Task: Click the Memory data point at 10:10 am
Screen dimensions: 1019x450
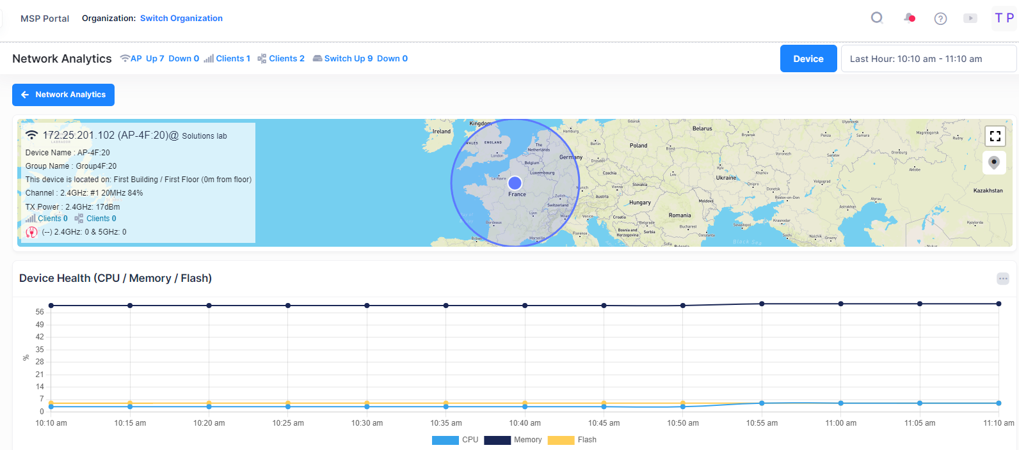Action: pyautogui.click(x=51, y=306)
